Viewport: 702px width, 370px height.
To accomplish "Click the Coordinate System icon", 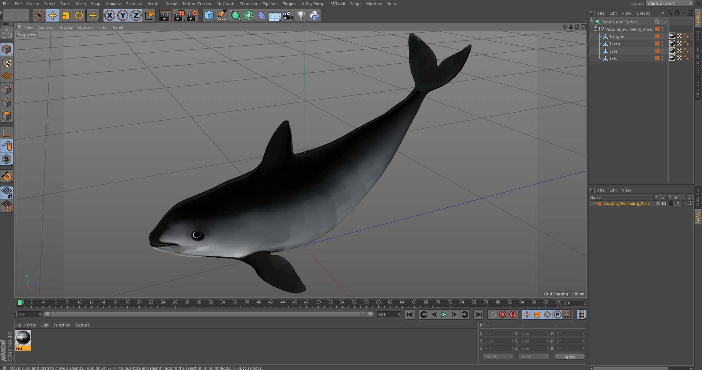I will pos(150,15).
